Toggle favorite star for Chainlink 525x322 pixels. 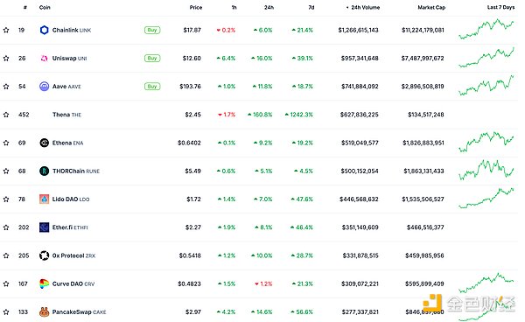6,30
